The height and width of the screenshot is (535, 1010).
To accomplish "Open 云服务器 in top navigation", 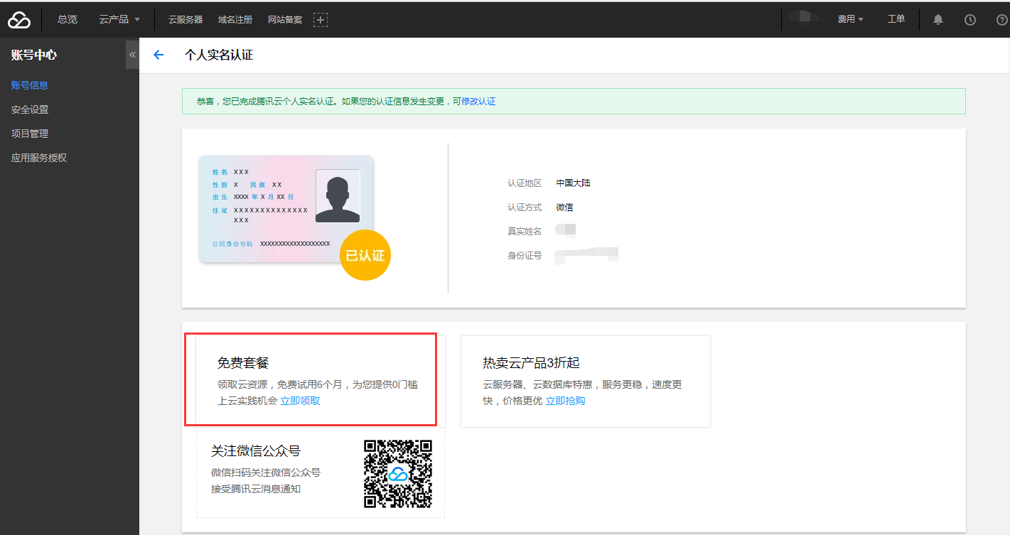I will click(186, 20).
